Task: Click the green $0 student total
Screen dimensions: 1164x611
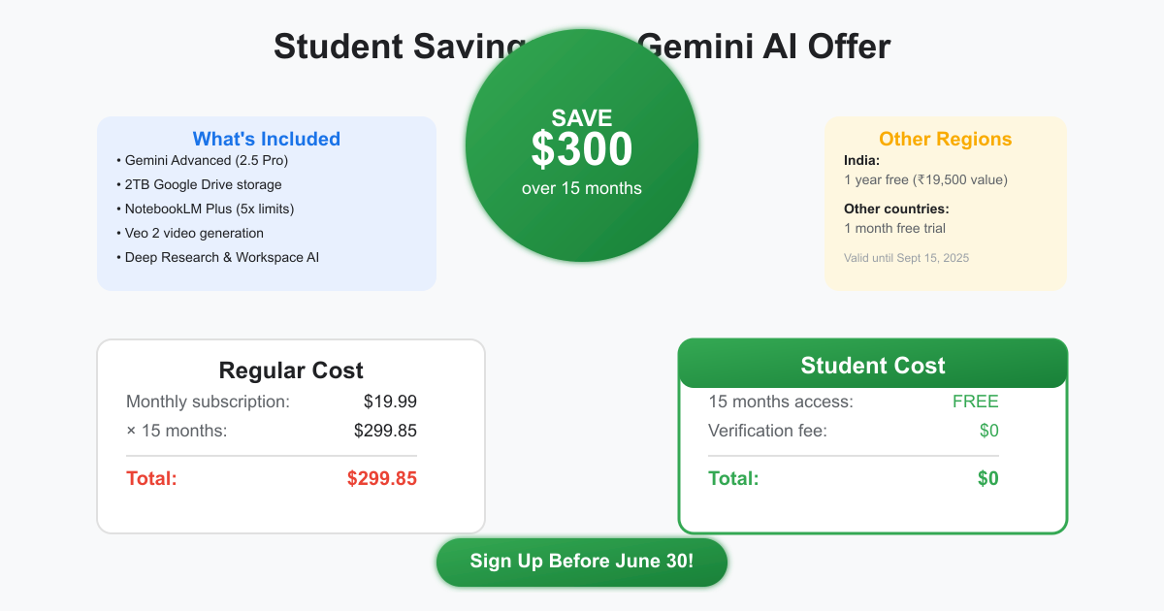Action: point(987,478)
